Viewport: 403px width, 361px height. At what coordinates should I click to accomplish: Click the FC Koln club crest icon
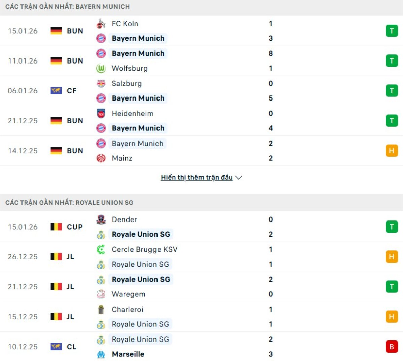click(x=101, y=24)
